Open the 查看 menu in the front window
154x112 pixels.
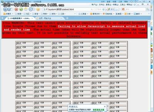108,5
